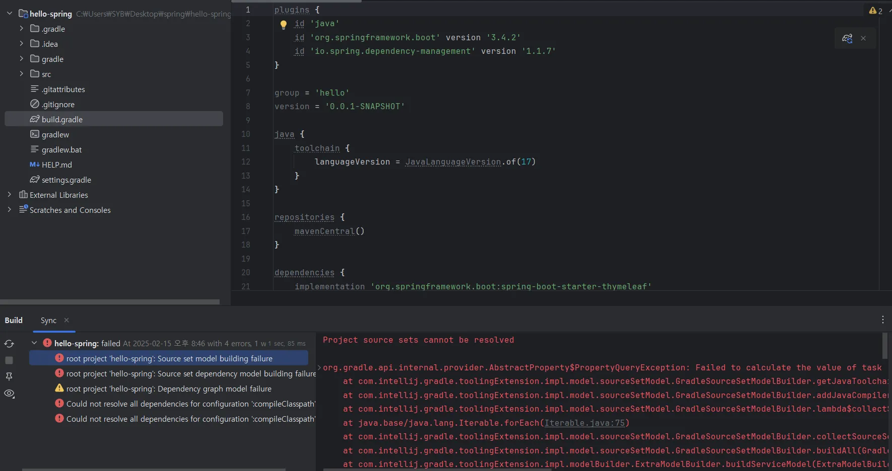The width and height of the screenshot is (892, 471).
Task: Open the Build panel options menu
Action: click(x=882, y=320)
